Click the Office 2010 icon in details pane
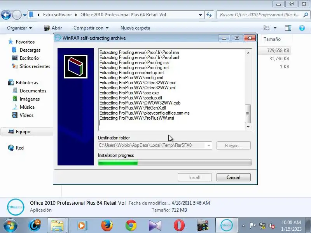This screenshot has height=233, width=311. click(x=16, y=207)
